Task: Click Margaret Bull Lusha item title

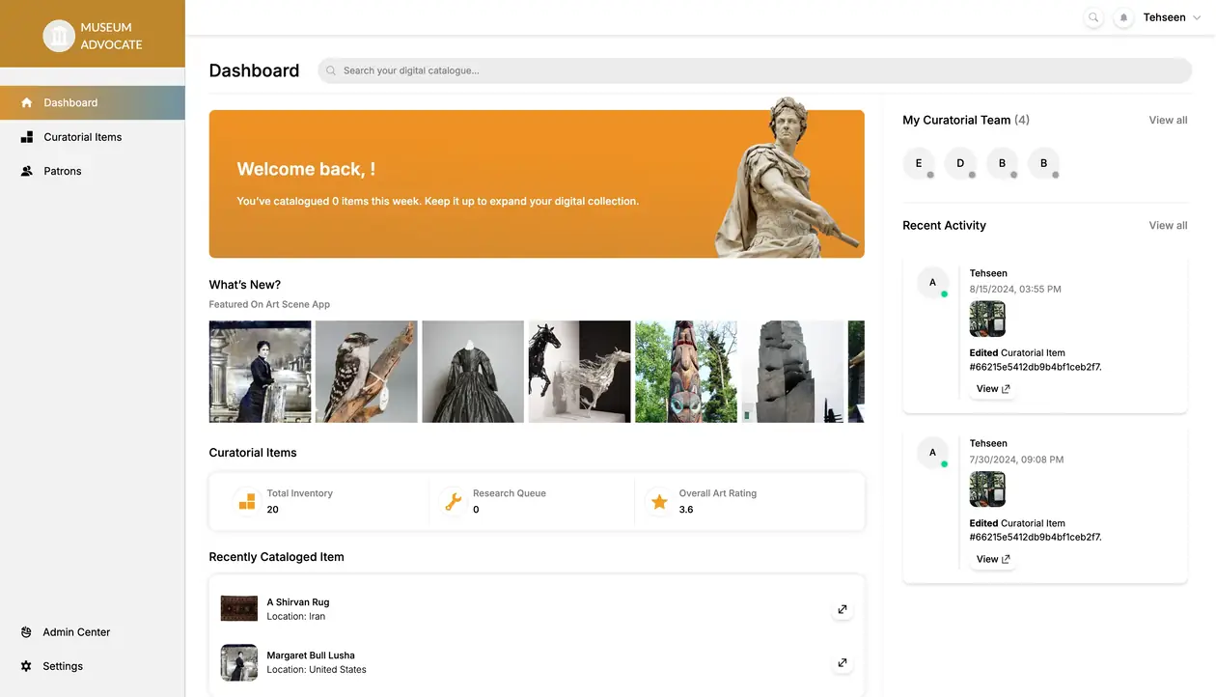Action: click(311, 655)
